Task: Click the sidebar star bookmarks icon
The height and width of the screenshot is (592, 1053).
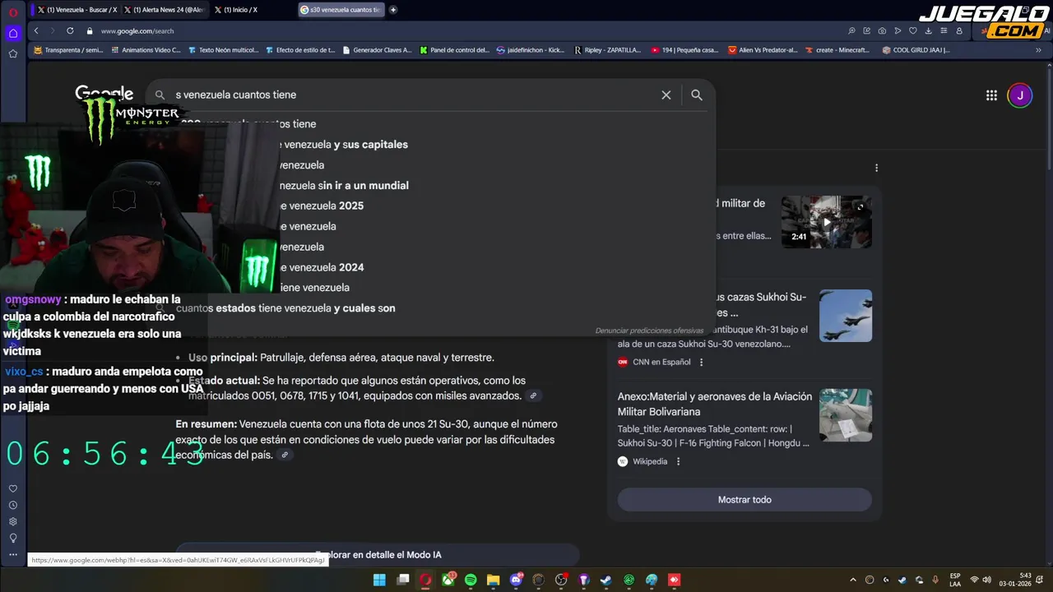Action: (x=13, y=53)
